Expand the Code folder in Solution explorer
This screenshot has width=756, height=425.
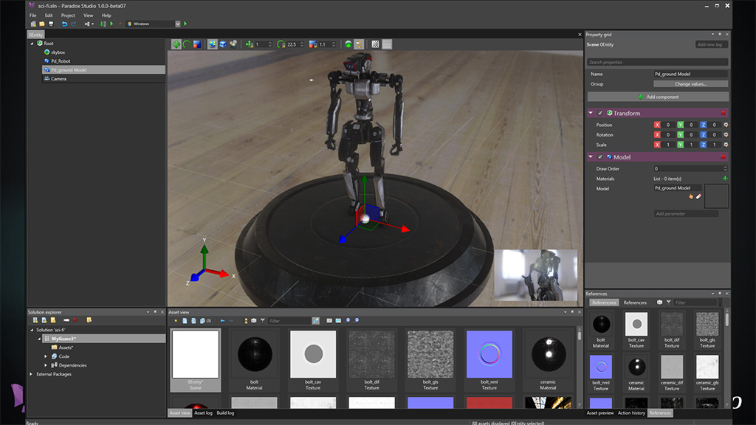pos(46,356)
